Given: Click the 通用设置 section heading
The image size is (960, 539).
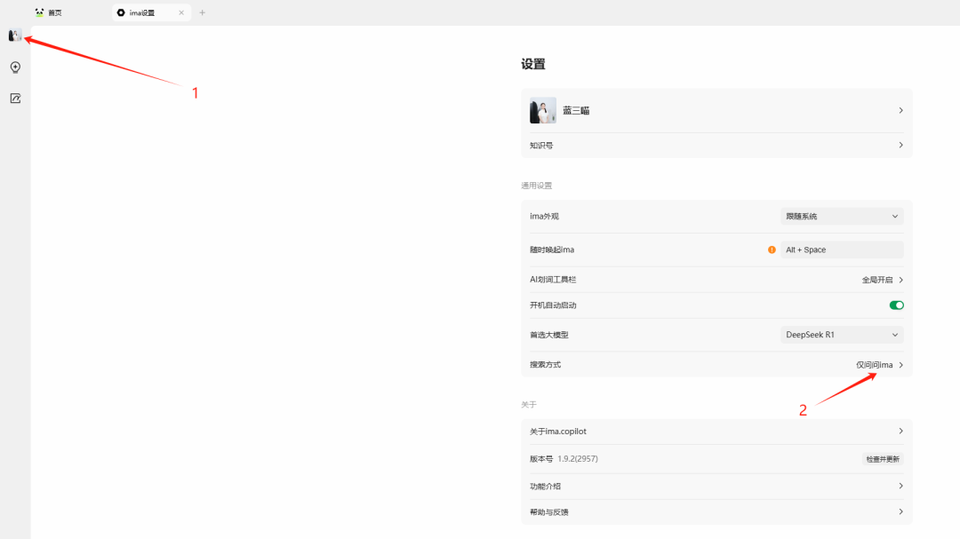Looking at the screenshot, I should coord(536,186).
